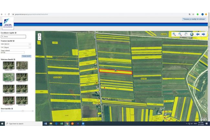Click Termeni si conditii de utilizare

tap(194, 19)
